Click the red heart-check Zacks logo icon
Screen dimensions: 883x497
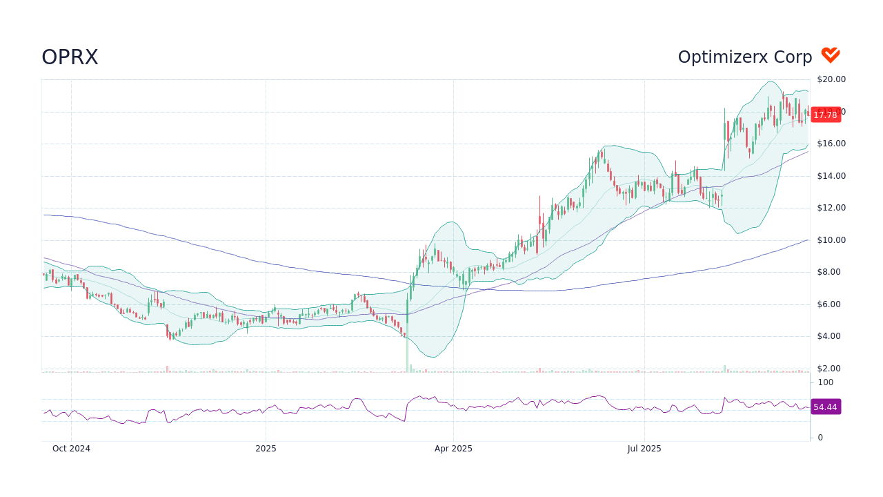pos(830,54)
